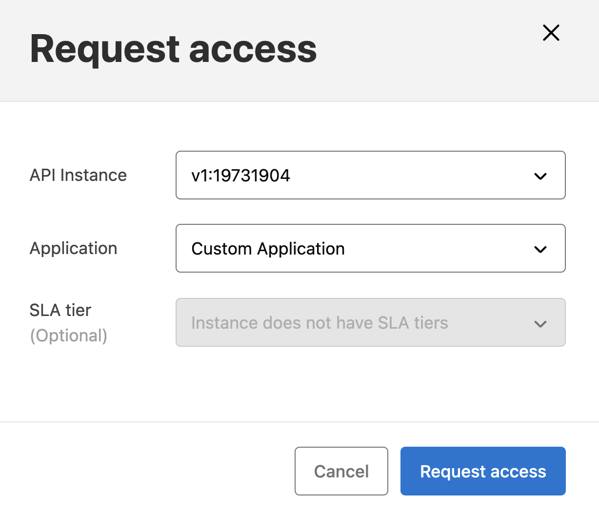
Task: Click the chevron on the SLA tier field
Action: point(540,323)
